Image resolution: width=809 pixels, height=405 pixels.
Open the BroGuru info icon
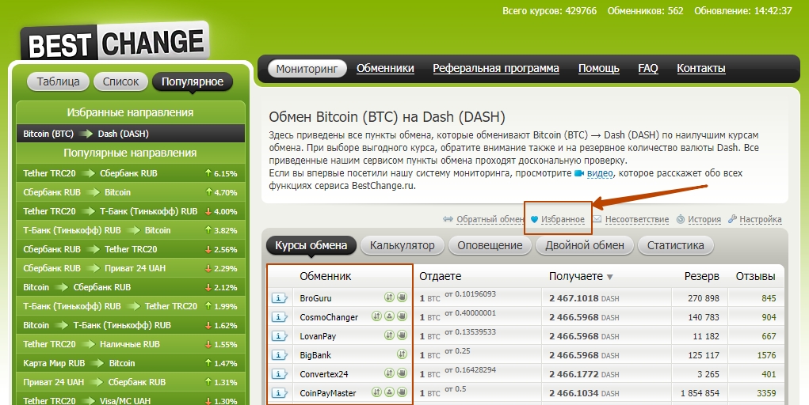[279, 298]
